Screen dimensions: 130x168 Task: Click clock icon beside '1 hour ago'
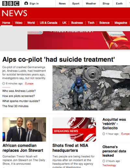click(x=104, y=134)
